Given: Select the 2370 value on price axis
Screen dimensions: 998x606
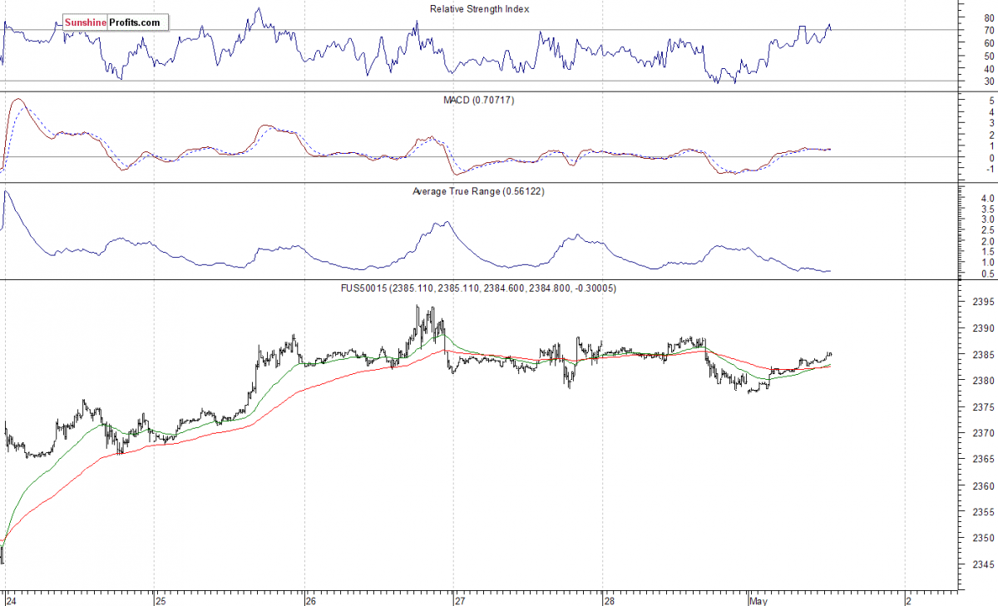Looking at the screenshot, I should pos(982,433).
